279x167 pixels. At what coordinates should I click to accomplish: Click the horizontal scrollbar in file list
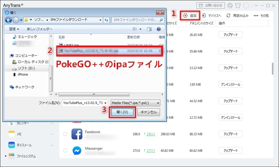[94, 94]
